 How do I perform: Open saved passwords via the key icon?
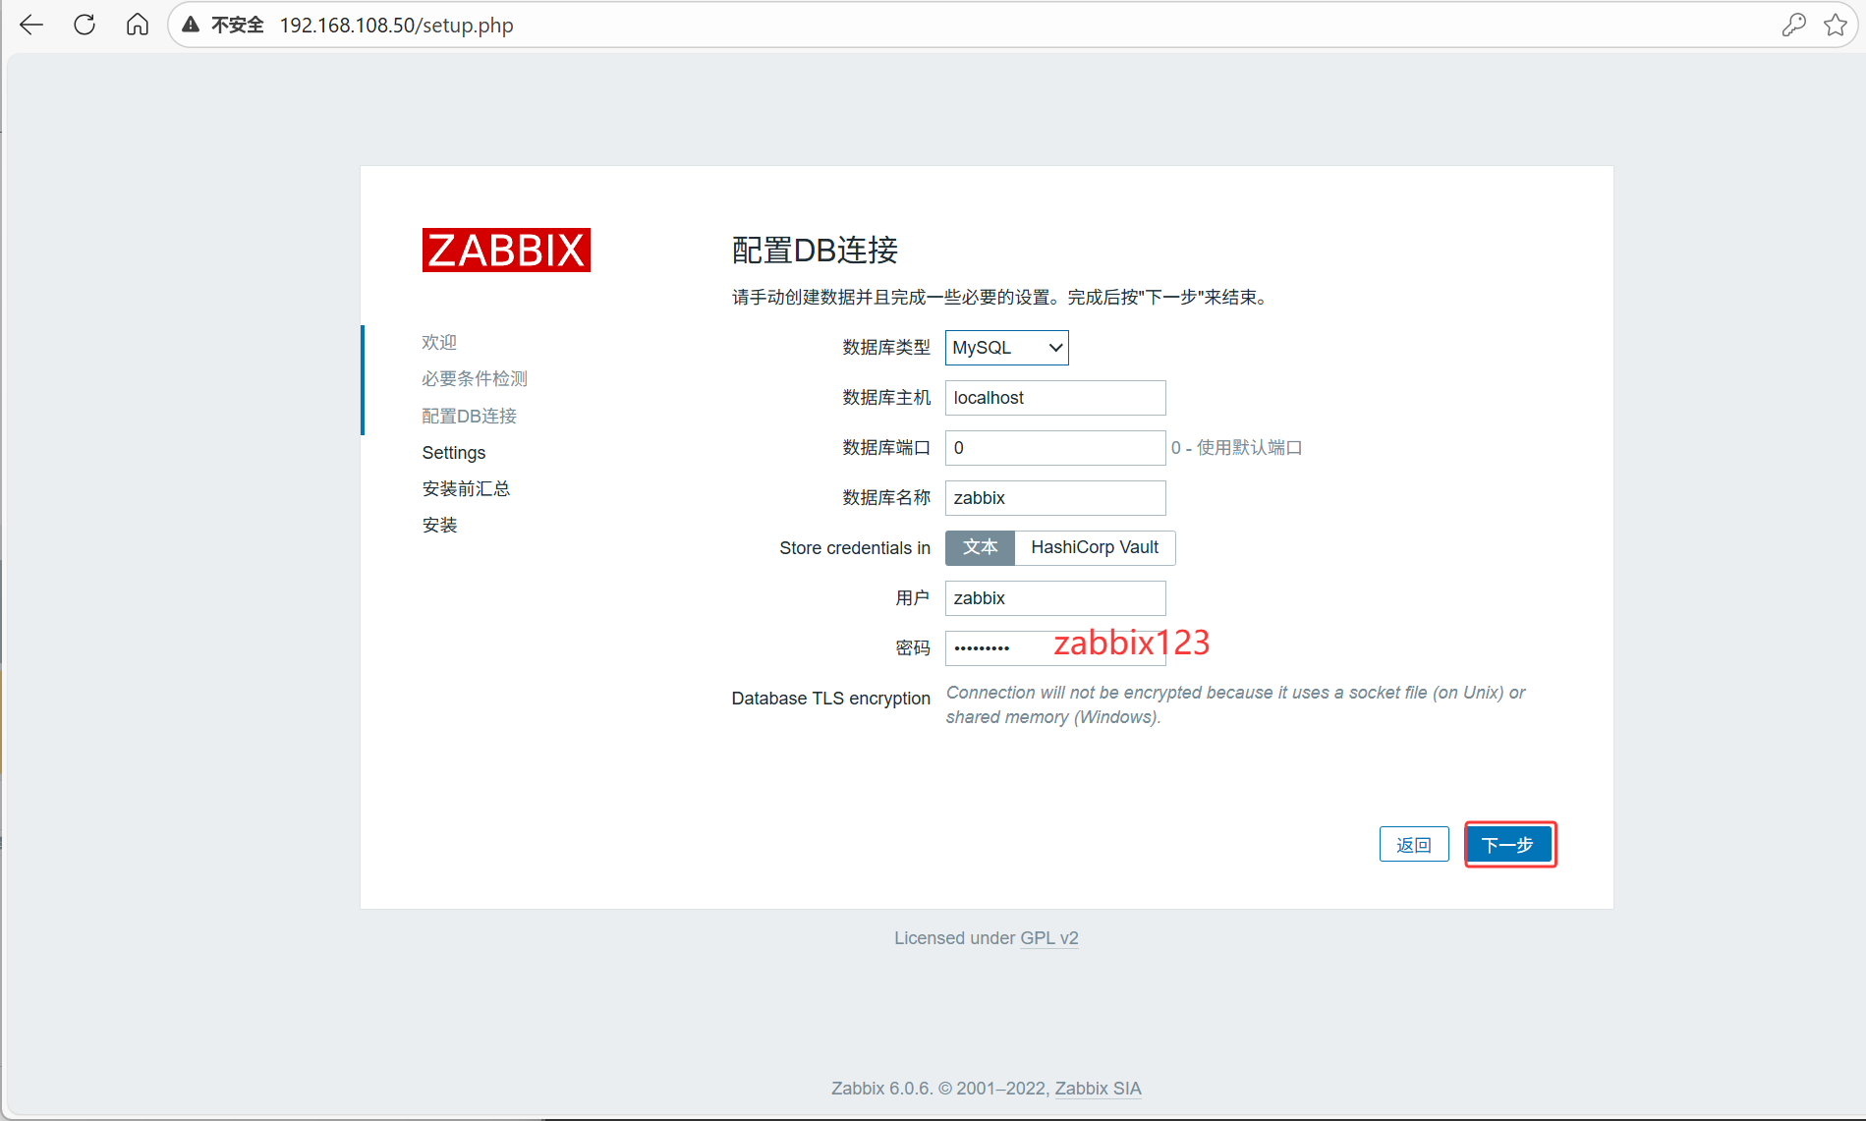1793,25
